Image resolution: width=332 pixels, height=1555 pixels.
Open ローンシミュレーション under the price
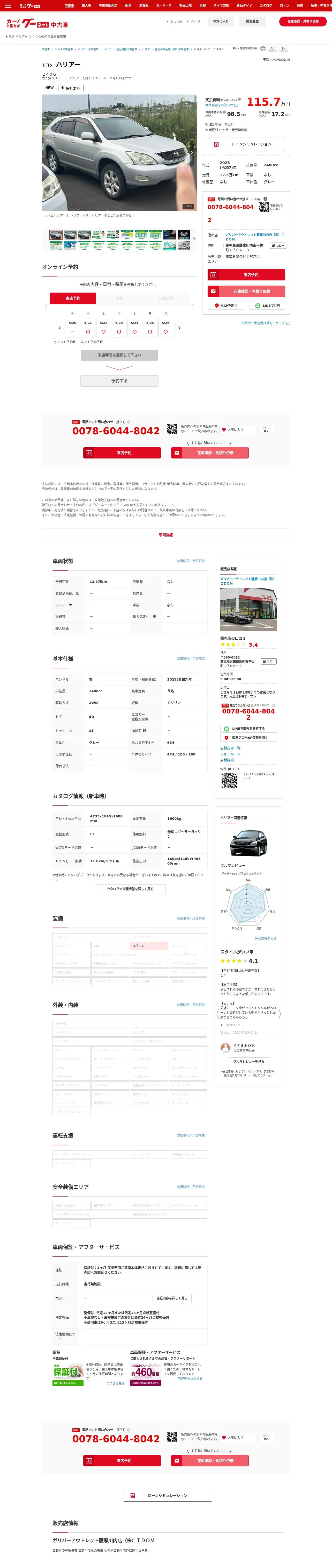[x=246, y=144]
